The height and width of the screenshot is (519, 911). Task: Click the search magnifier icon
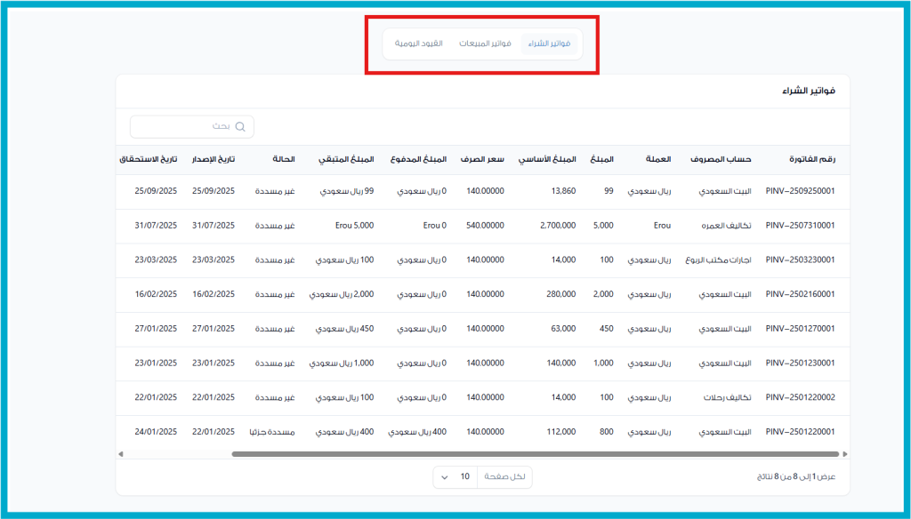[240, 127]
